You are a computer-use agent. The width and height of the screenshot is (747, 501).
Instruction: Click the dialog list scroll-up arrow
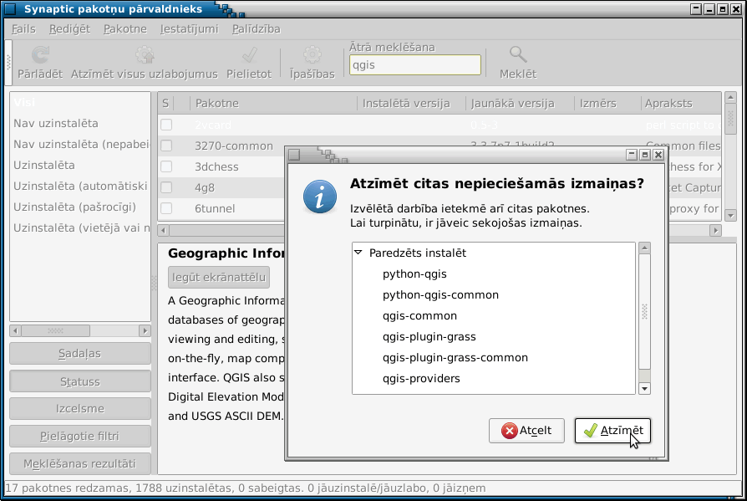coord(644,248)
